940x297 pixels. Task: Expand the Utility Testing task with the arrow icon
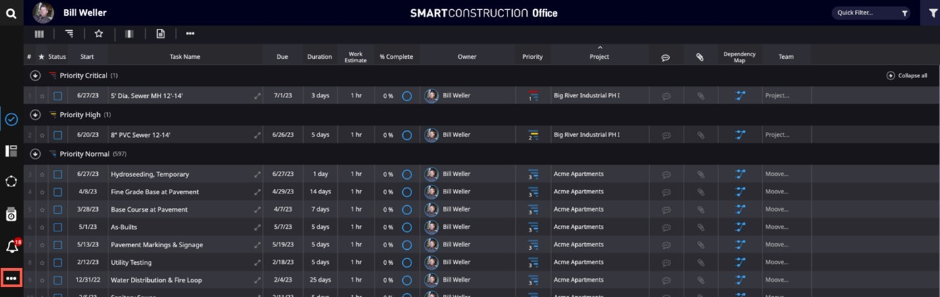point(258,262)
